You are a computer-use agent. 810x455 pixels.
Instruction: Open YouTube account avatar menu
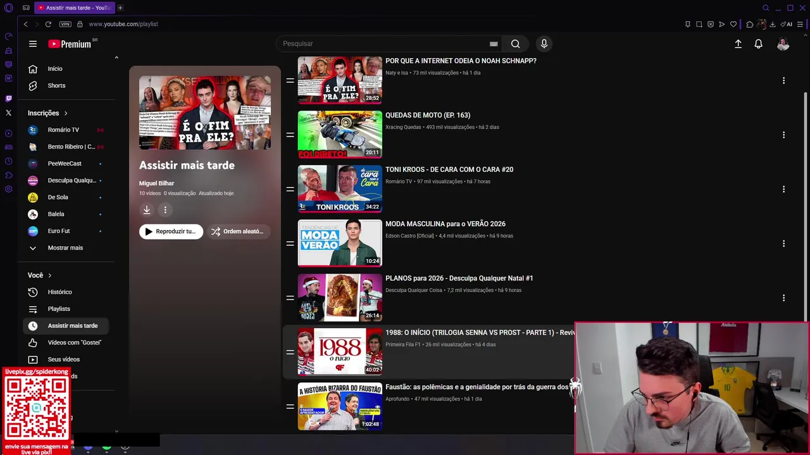coord(783,44)
